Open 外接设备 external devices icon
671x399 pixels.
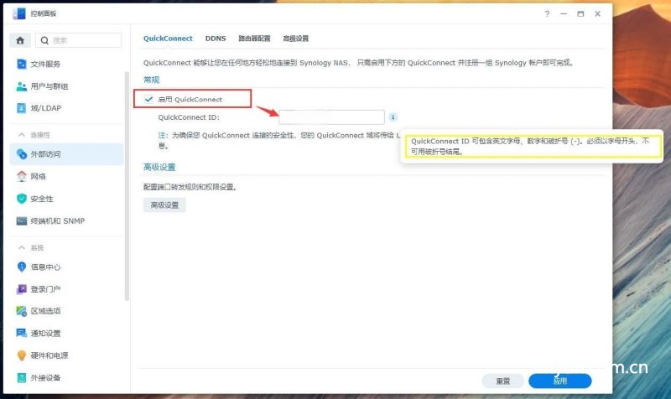click(22, 377)
